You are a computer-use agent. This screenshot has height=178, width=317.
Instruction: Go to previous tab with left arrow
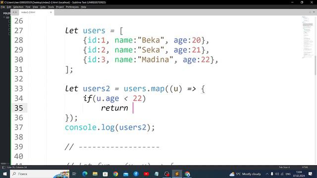tap(13, 12)
